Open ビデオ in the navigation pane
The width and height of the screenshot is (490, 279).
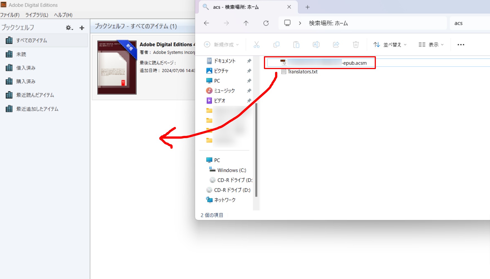tap(219, 101)
